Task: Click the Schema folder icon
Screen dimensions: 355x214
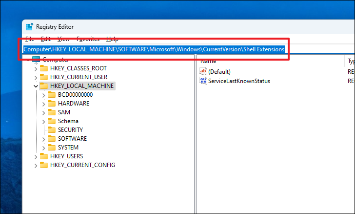Action: (52, 121)
